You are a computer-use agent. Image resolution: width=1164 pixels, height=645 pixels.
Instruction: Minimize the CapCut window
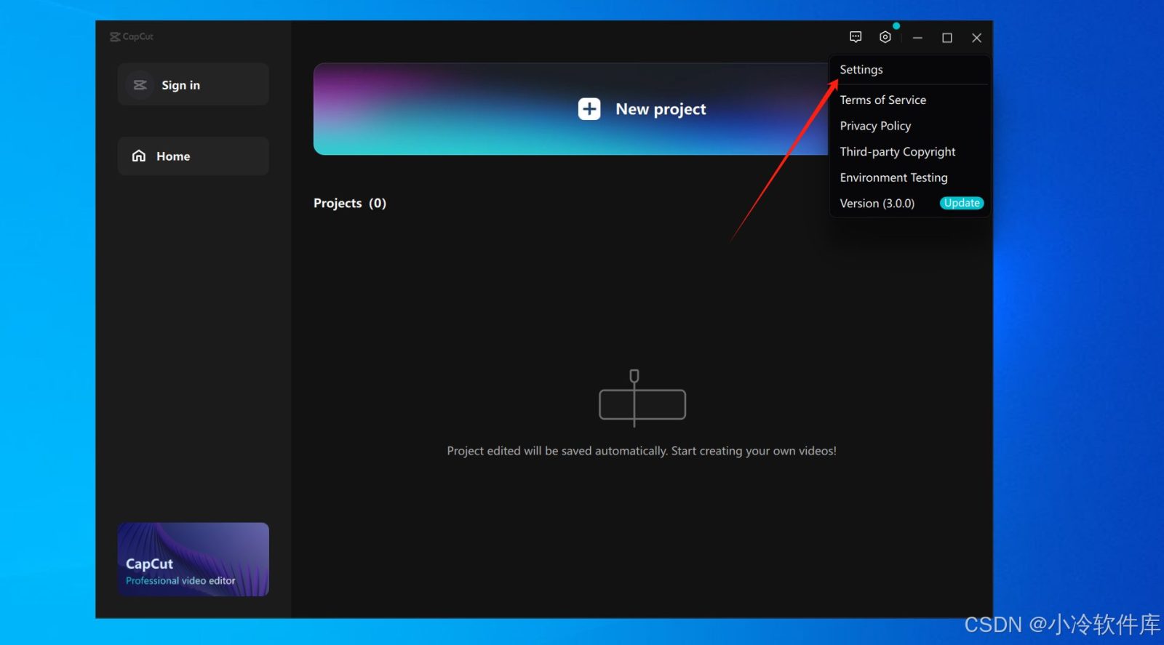pyautogui.click(x=917, y=38)
